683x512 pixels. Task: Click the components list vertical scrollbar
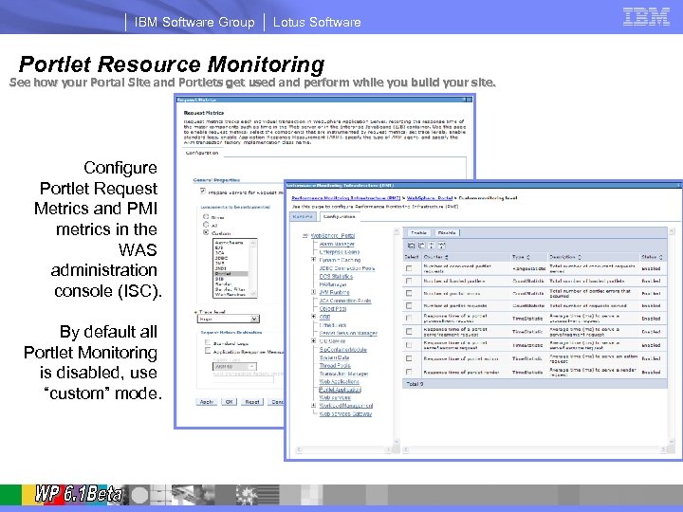tap(253, 268)
